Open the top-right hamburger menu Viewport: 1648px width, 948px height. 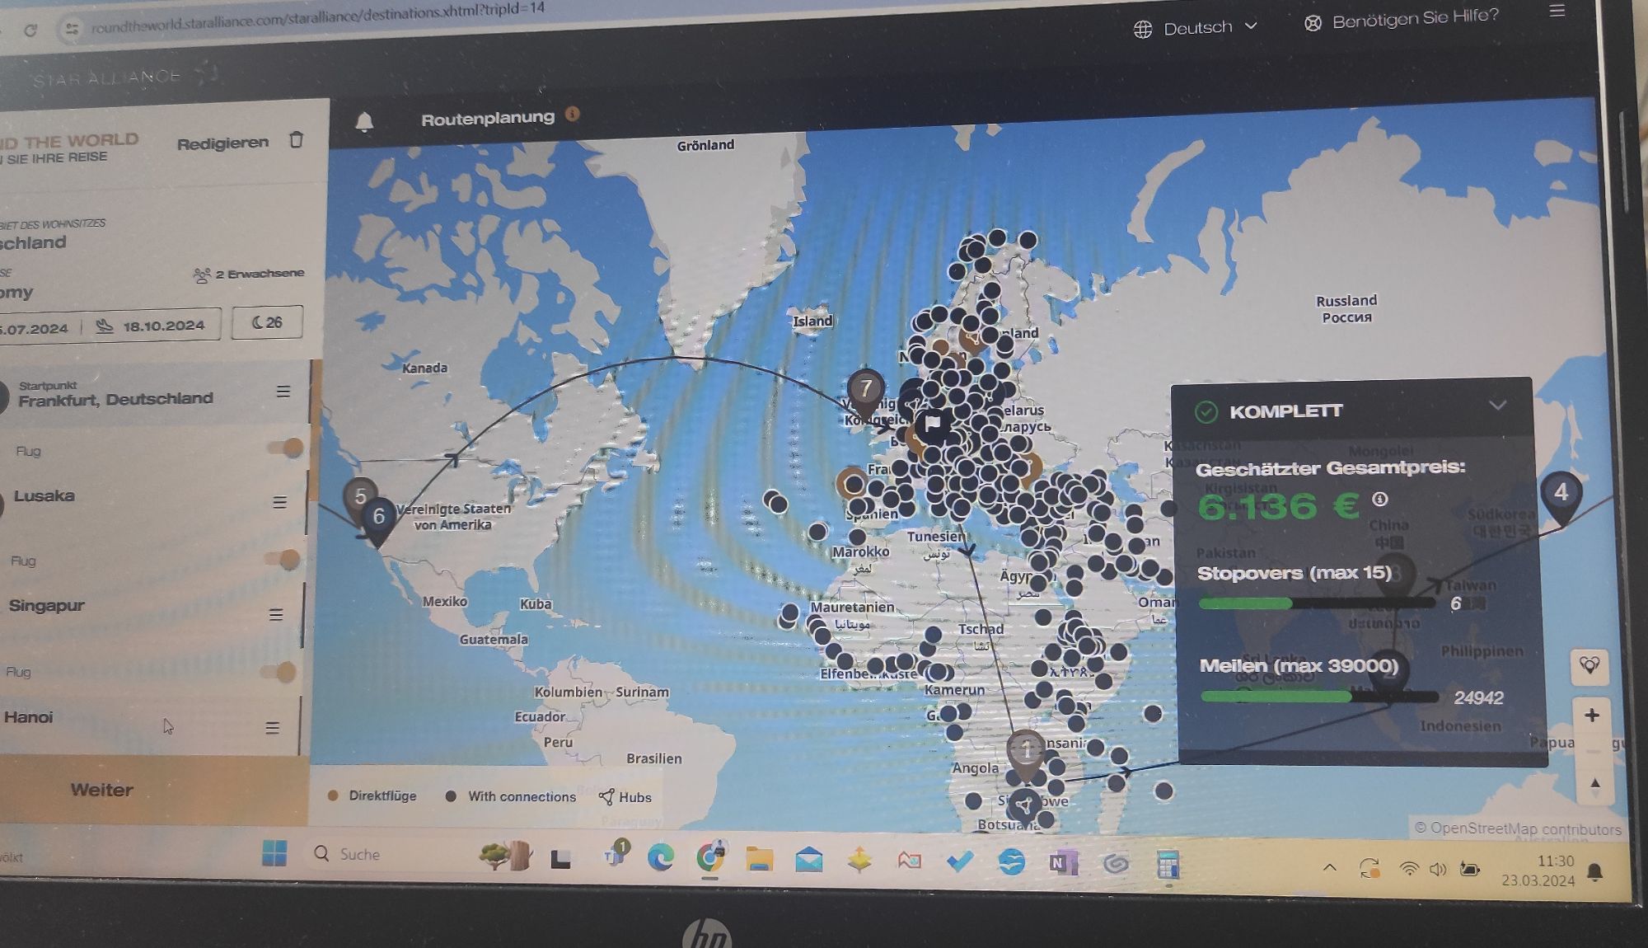pyautogui.click(x=1557, y=11)
